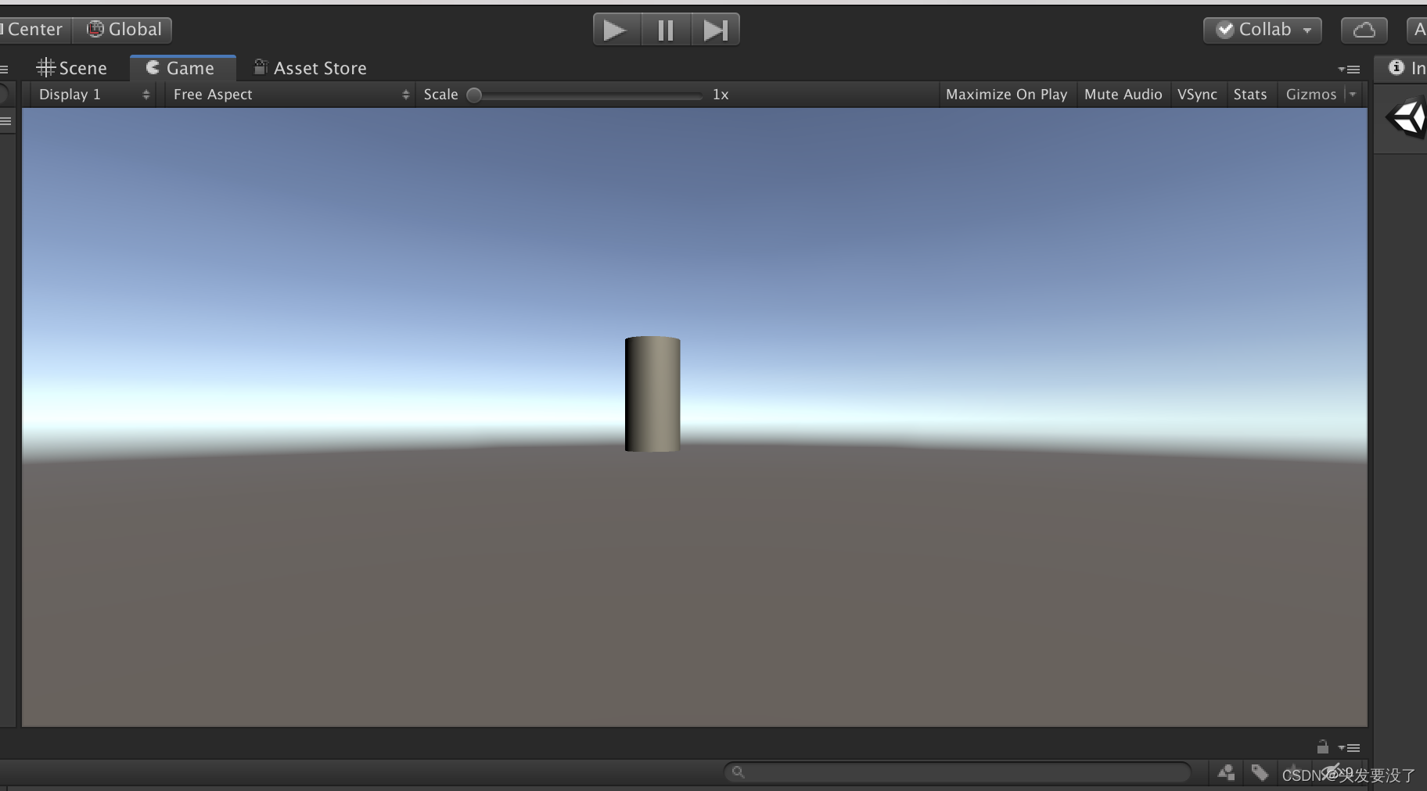Switch to the Scene tab
This screenshot has width=1427, height=791.
(x=71, y=68)
